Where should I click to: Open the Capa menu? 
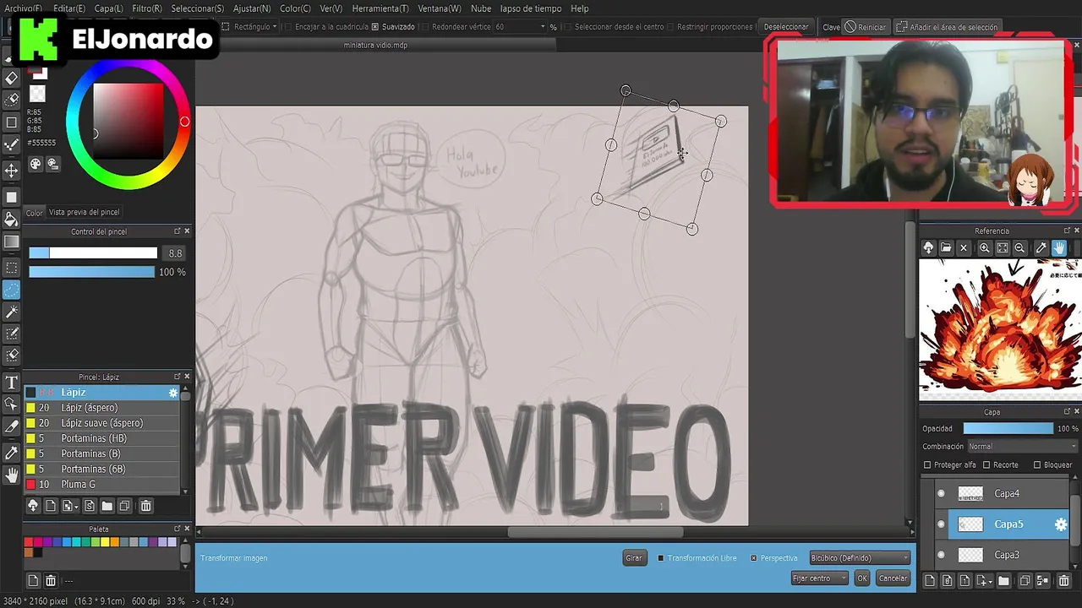108,8
